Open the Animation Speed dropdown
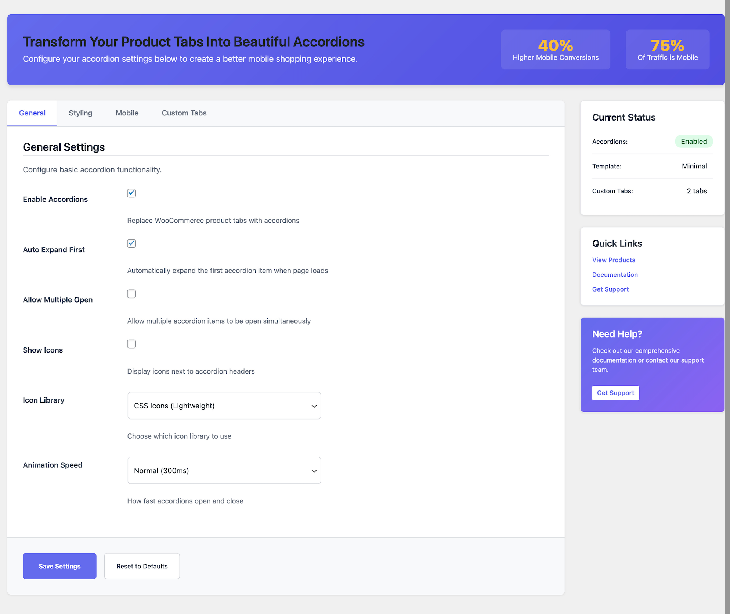 pyautogui.click(x=224, y=471)
